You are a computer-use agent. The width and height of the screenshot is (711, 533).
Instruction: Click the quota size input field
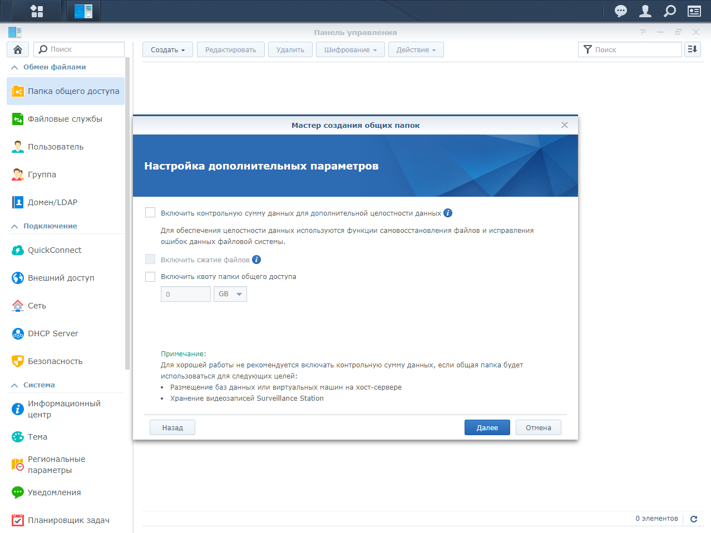pos(186,294)
